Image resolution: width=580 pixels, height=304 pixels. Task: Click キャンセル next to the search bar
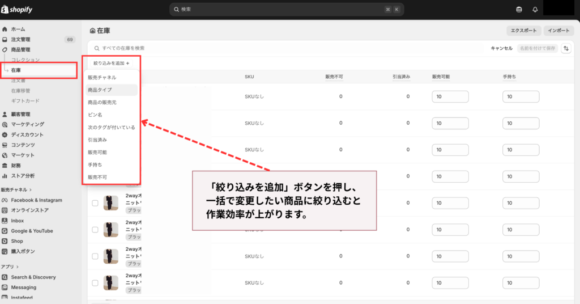pos(502,48)
